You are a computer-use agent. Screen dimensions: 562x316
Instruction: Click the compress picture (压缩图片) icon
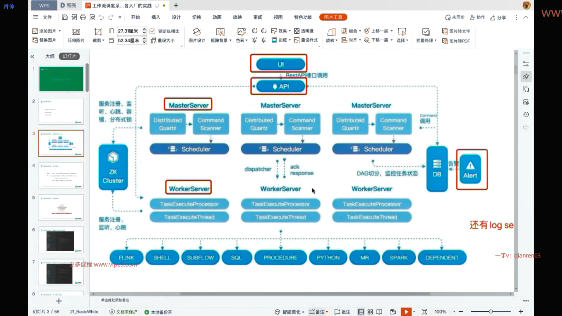click(76, 32)
